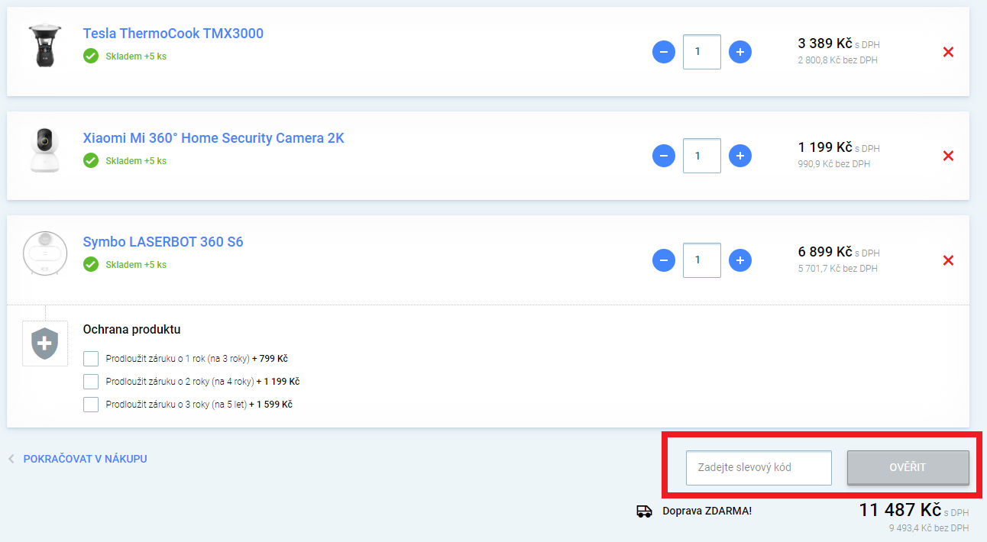Viewport: 987px width, 542px height.
Task: Click the total price 11 487 Kč
Action: (900, 510)
